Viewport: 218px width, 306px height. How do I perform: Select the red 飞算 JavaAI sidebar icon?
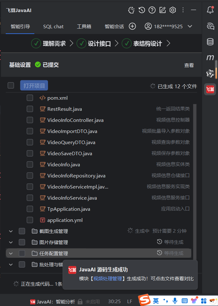click(x=210, y=89)
